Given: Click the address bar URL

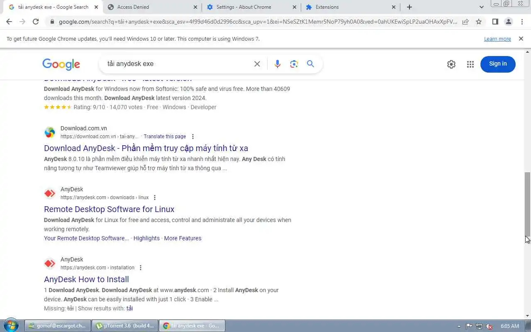Looking at the screenshot, I should click(x=257, y=22).
